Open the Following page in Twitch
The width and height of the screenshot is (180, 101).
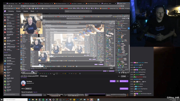[11, 11]
